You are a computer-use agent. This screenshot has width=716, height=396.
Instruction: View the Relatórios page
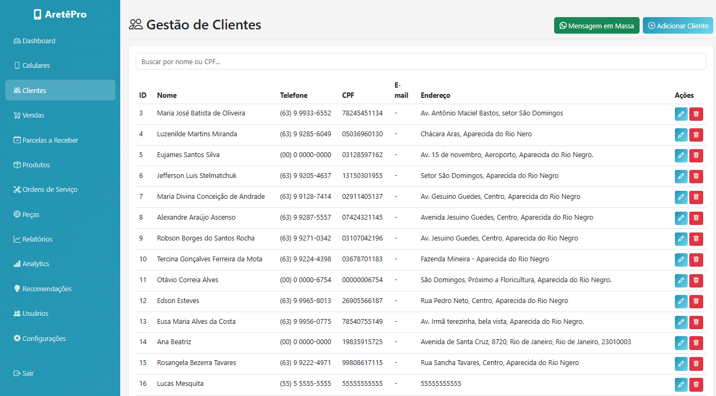[x=36, y=239]
